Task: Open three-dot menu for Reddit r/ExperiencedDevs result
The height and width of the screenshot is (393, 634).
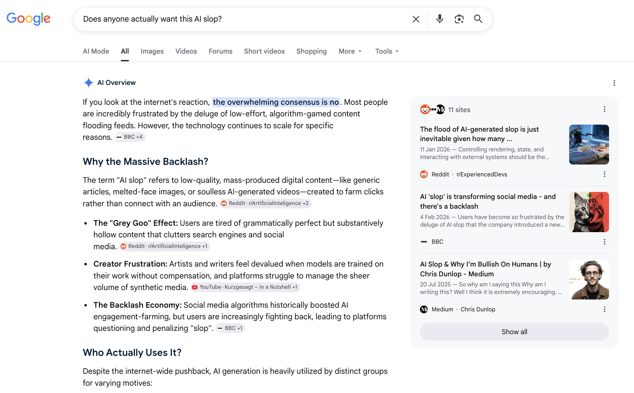Action: (604, 174)
